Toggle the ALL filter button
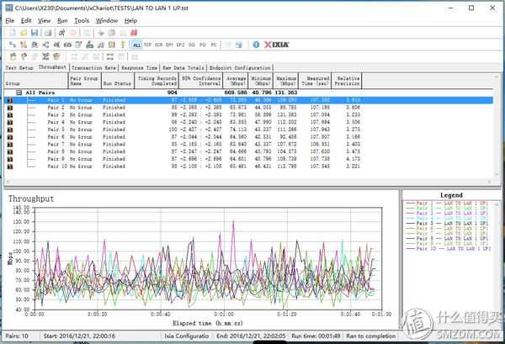The height and width of the screenshot is (344, 505). [136, 45]
